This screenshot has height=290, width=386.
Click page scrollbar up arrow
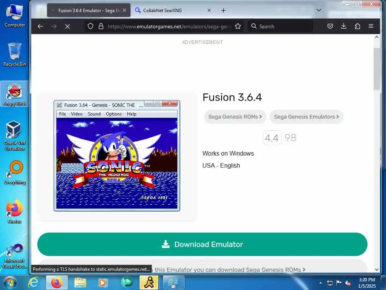click(377, 37)
